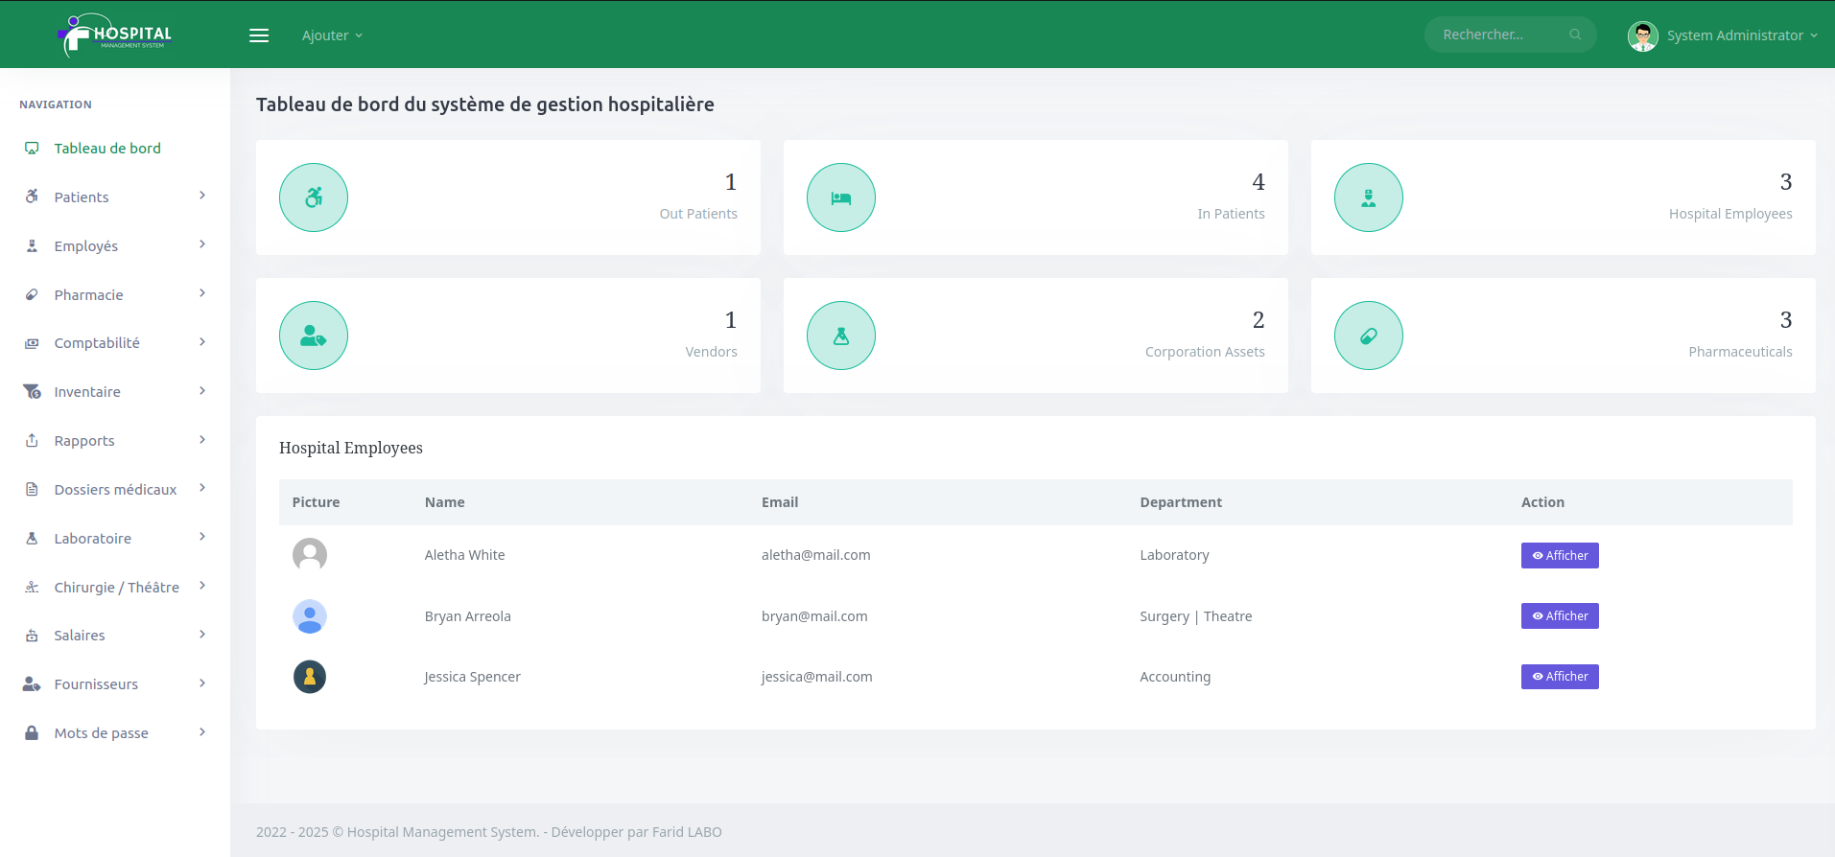The image size is (1835, 857).
Task: Click the Hospital Employees doctor icon
Action: tap(1369, 197)
